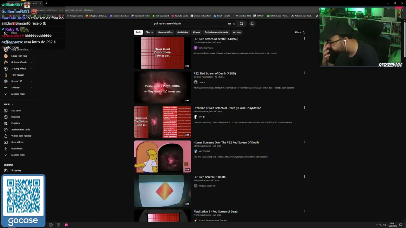Image resolution: width=406 pixels, height=228 pixels.
Task: Select the Tudo filter chip
Action: (138, 32)
